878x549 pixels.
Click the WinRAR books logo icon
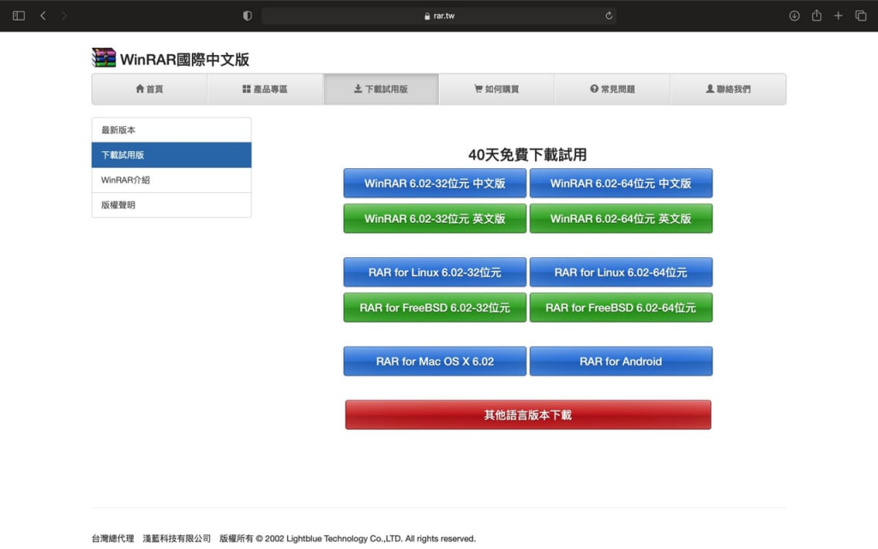104,57
